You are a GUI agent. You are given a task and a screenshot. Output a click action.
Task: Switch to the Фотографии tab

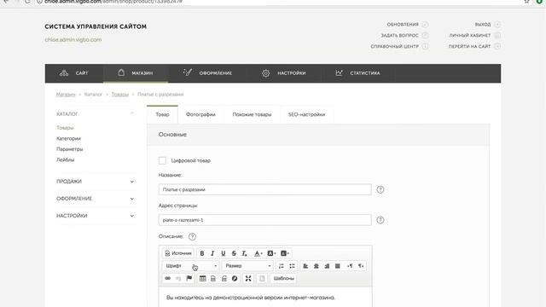click(x=200, y=114)
